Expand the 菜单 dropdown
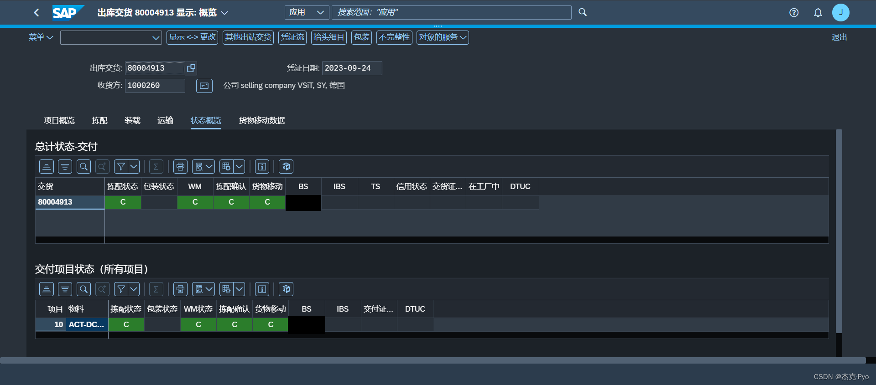876x385 pixels. (x=41, y=37)
